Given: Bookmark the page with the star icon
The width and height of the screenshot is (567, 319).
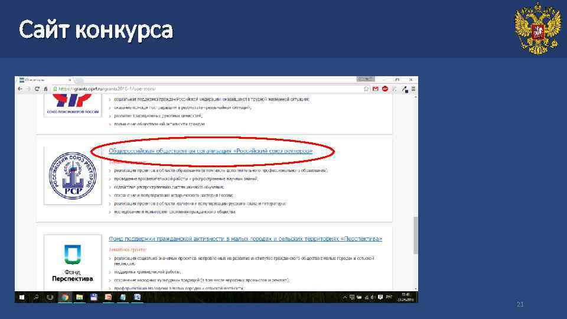Looking at the screenshot, I should click(x=366, y=89).
